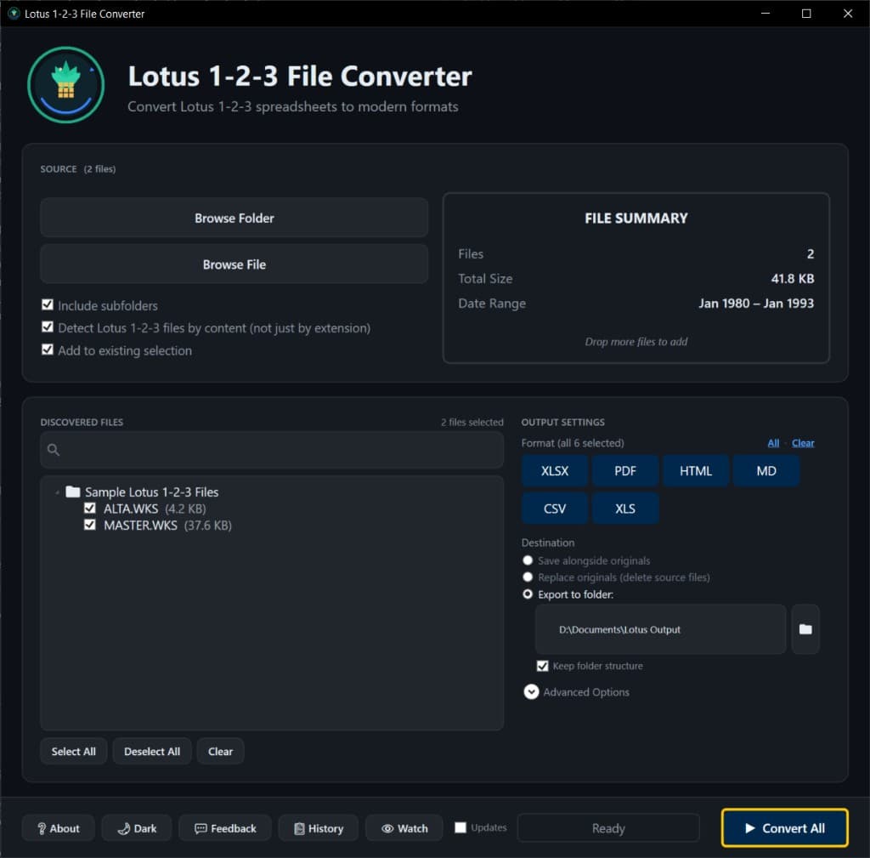Click the Lotus converter logo in header
Image resolution: width=870 pixels, height=858 pixels.
pyautogui.click(x=65, y=85)
